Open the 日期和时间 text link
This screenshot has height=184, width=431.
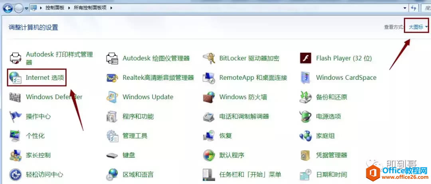click(332, 174)
